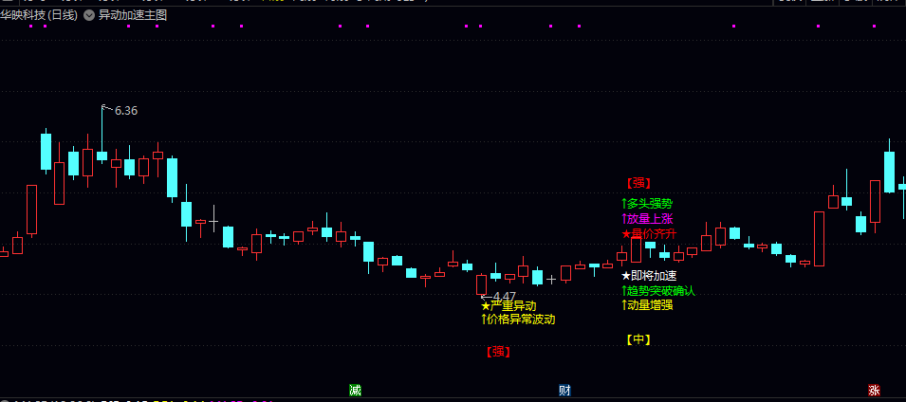Click the blue 财 event marker
This screenshot has width=906, height=402.
click(565, 391)
